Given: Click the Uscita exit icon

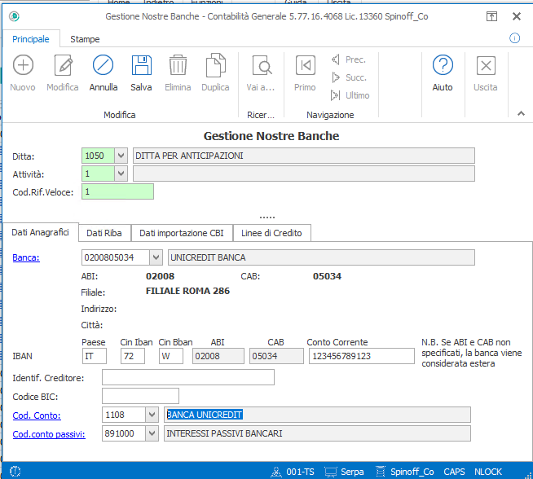Looking at the screenshot, I should tap(486, 65).
